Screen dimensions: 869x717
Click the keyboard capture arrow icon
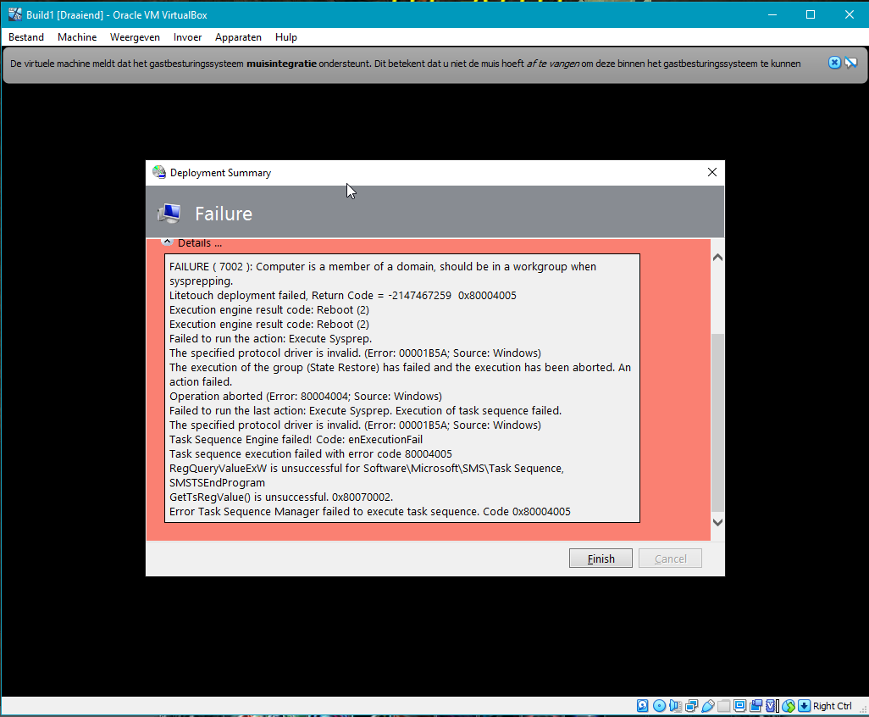pos(804,705)
